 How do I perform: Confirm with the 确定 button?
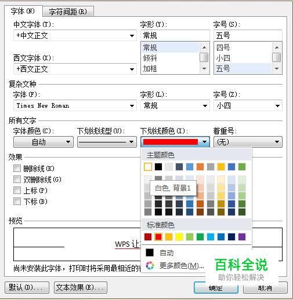tap(216, 288)
